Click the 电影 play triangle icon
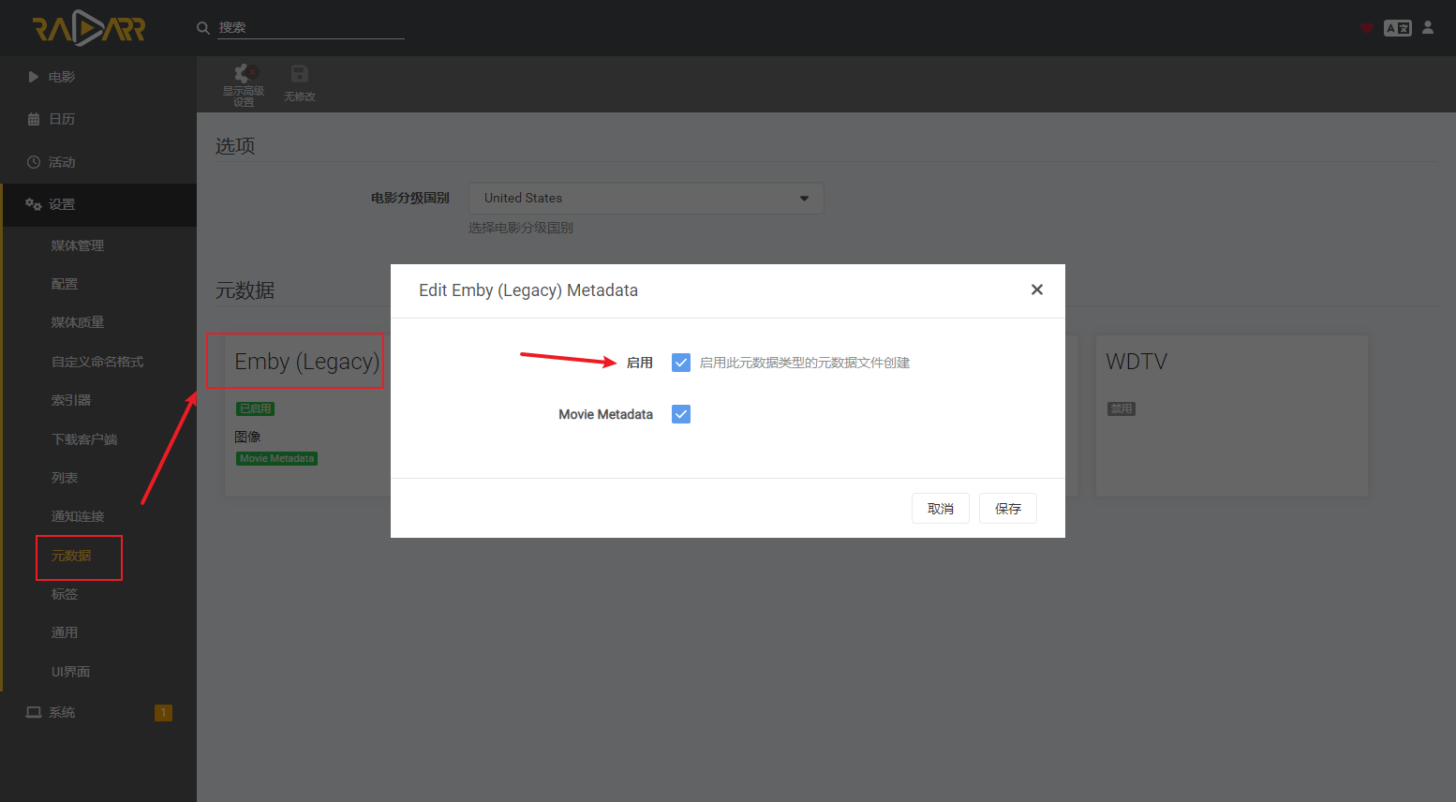Viewport: 1456px width, 802px height. point(34,77)
